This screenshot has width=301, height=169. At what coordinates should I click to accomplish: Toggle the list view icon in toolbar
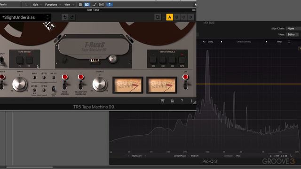pos(80,5)
